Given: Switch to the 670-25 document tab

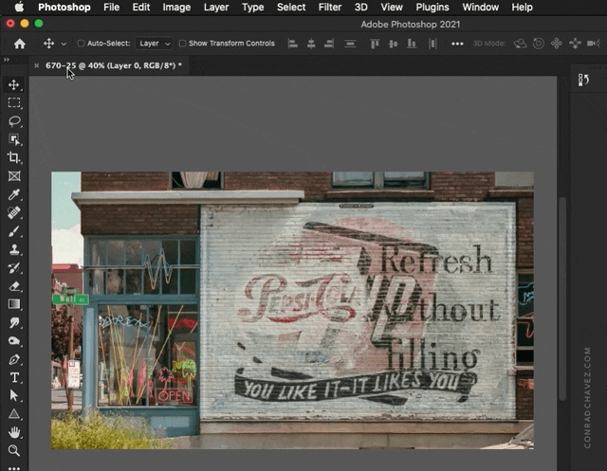Looking at the screenshot, I should (x=114, y=65).
